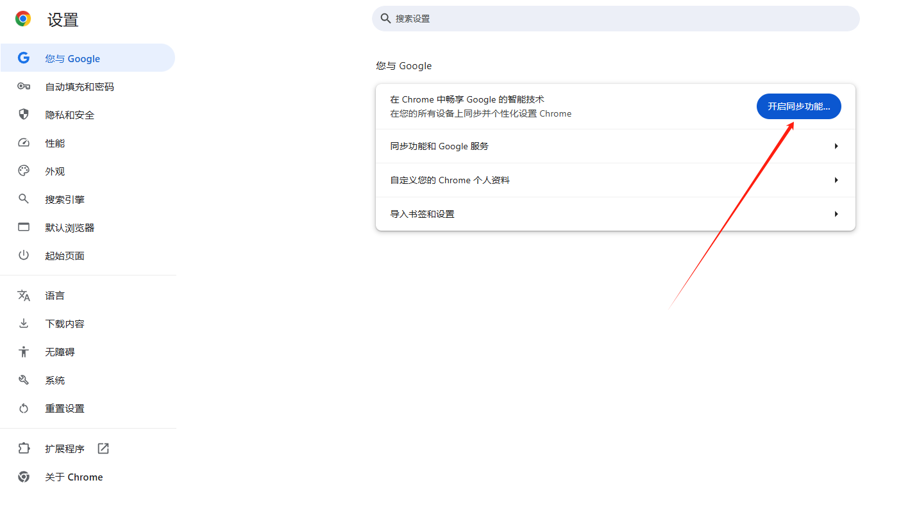Viewport: 901px width, 510px height.
Task: Click 在您的所有设备上同步并个性化设置 Chrome text
Action: pyautogui.click(x=480, y=113)
